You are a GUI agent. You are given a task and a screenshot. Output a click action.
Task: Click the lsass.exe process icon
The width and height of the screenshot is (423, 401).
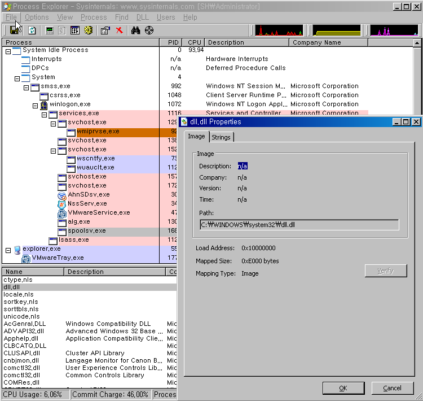(53, 241)
